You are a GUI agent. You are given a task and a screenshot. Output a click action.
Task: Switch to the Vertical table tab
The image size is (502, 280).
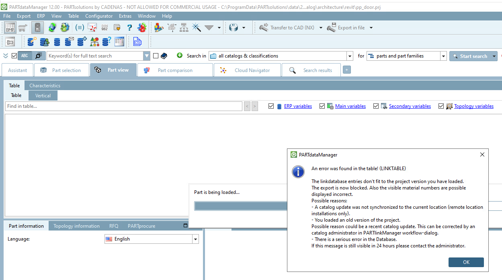(x=43, y=95)
